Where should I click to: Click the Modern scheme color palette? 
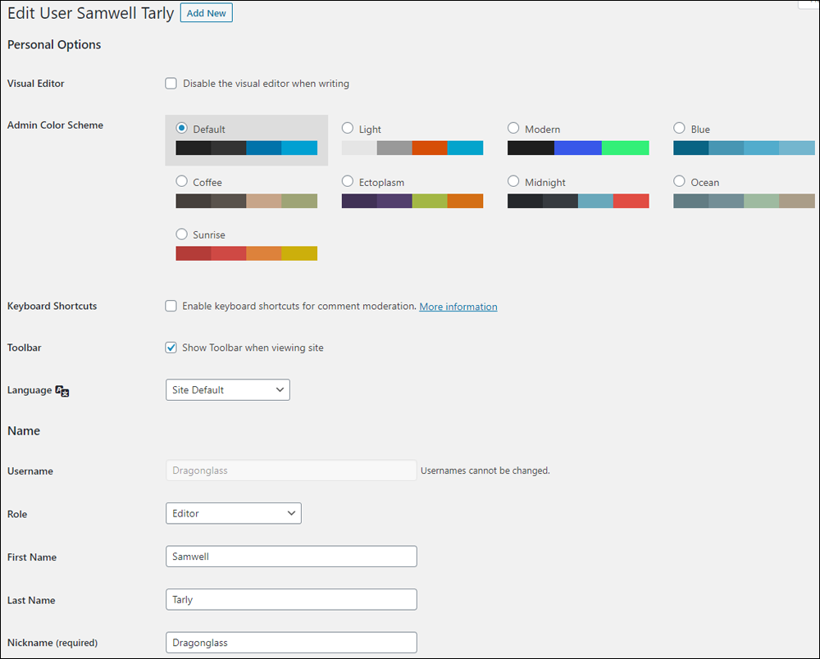578,148
